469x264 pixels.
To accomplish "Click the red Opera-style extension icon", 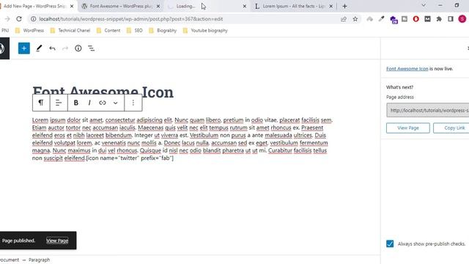I will pos(416,19).
